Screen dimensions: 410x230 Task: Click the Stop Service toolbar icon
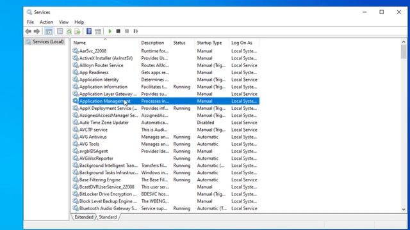pyautogui.click(x=118, y=31)
